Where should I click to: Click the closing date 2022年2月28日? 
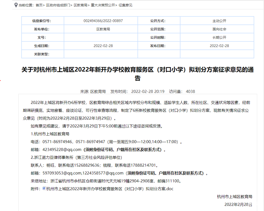pos(238,204)
